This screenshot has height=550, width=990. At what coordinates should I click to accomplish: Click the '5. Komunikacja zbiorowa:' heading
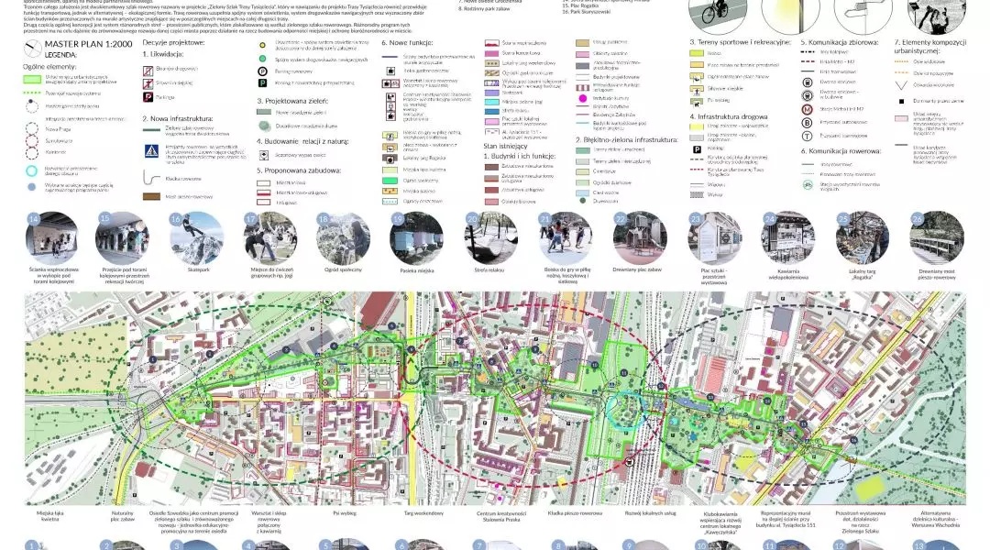[840, 42]
